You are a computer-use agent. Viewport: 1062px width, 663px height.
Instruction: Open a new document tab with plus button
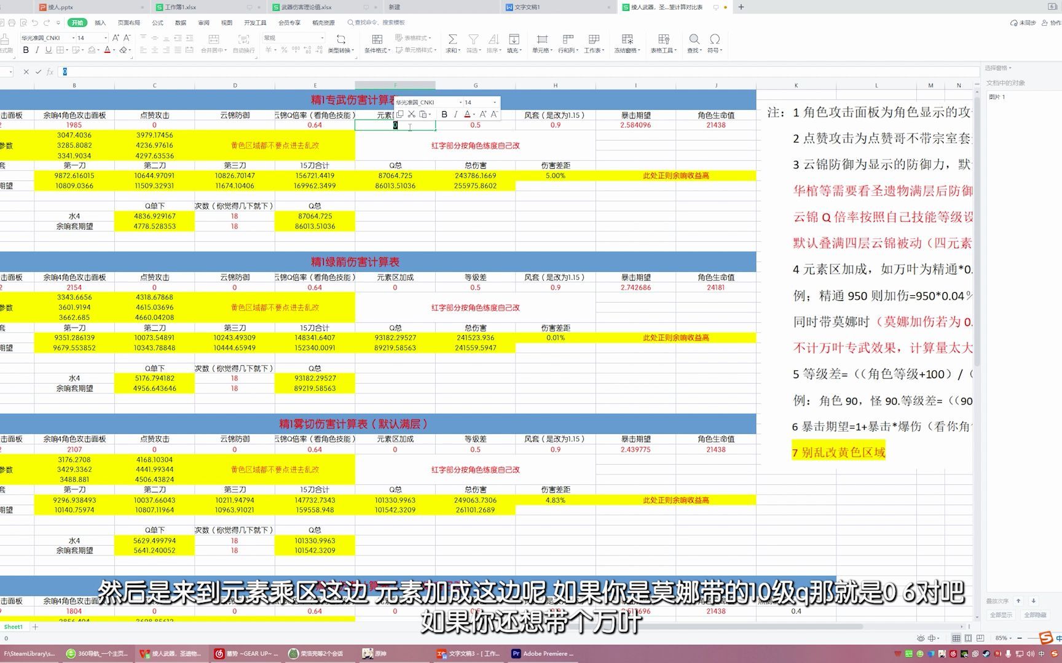click(x=741, y=7)
